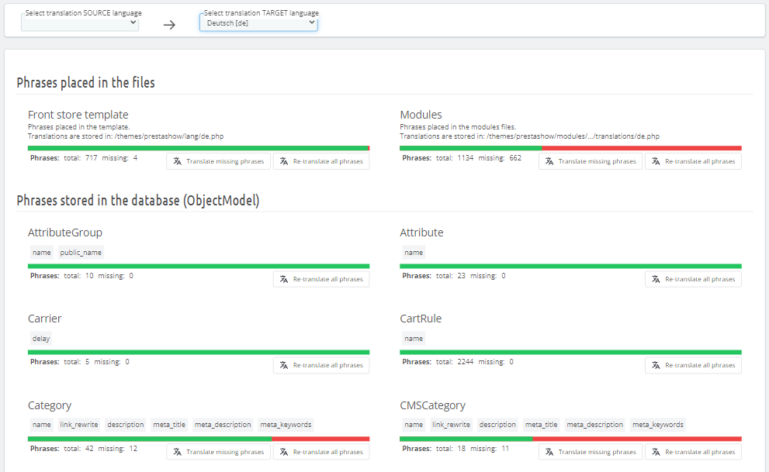Select the delay tag under Carrier
Image resolution: width=769 pixels, height=472 pixels.
click(41, 339)
